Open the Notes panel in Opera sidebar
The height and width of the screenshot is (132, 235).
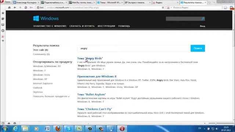[3, 19]
